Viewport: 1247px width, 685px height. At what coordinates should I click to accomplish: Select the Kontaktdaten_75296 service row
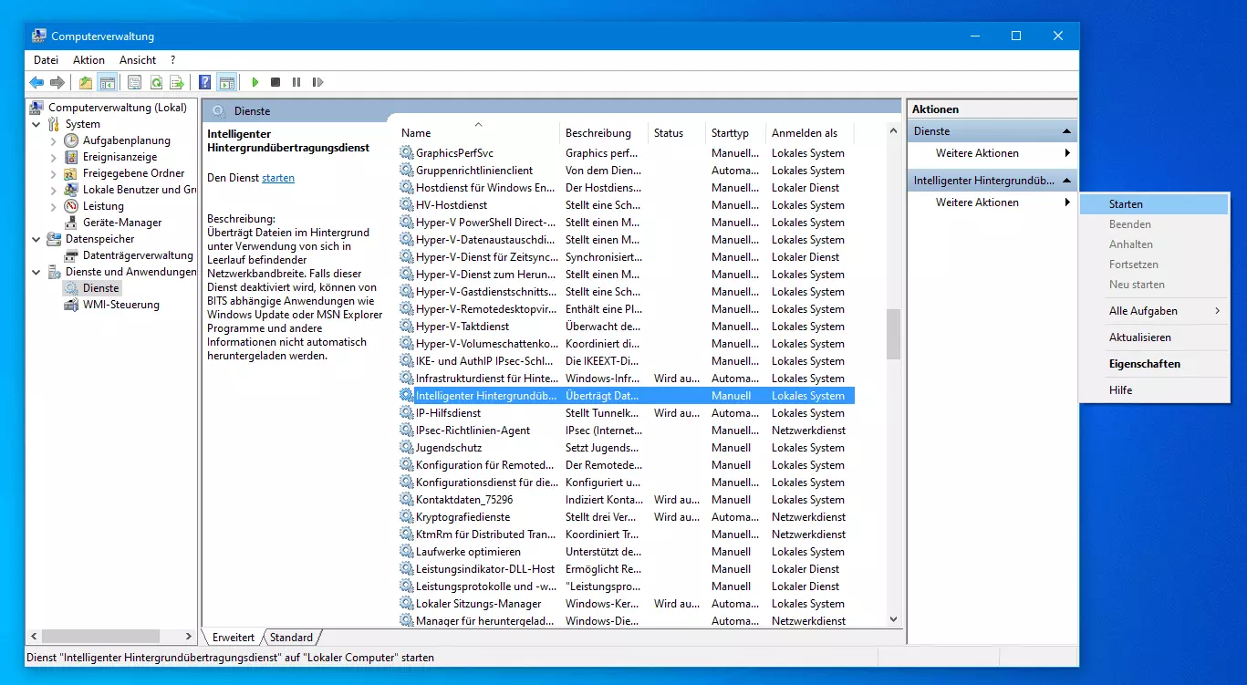point(627,500)
